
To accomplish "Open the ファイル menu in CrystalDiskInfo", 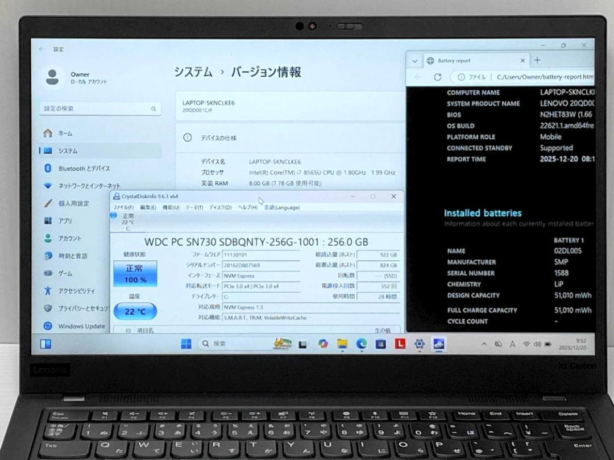I will (123, 207).
